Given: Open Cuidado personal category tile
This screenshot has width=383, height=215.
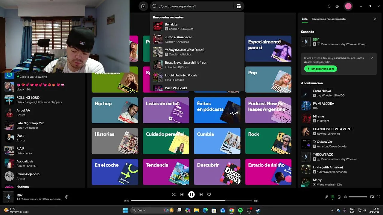Looking at the screenshot, I should (x=166, y=141).
